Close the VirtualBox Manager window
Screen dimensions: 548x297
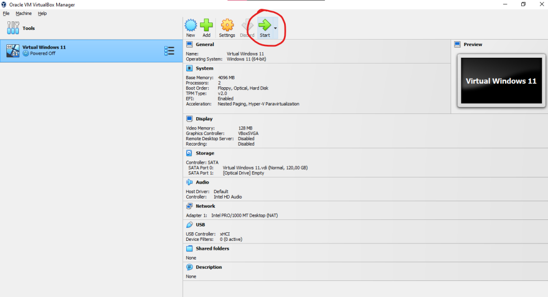[542, 4]
